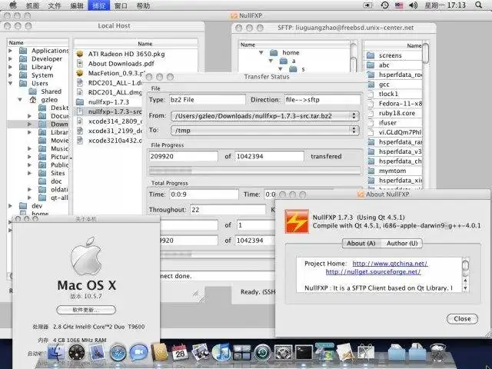Image resolution: width=492 pixels, height=369 pixels.
Task: Click the Direction field file-->sftp
Action: point(323,100)
